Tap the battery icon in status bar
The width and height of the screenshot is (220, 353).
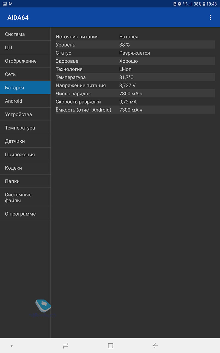click(x=204, y=4)
